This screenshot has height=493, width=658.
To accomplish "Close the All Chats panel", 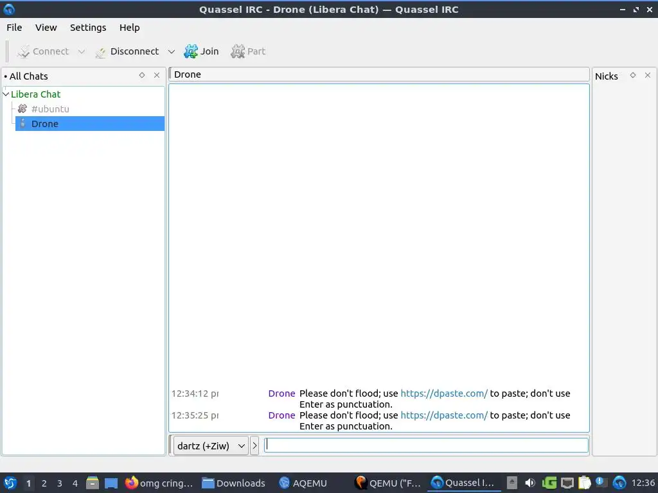I will pos(157,75).
